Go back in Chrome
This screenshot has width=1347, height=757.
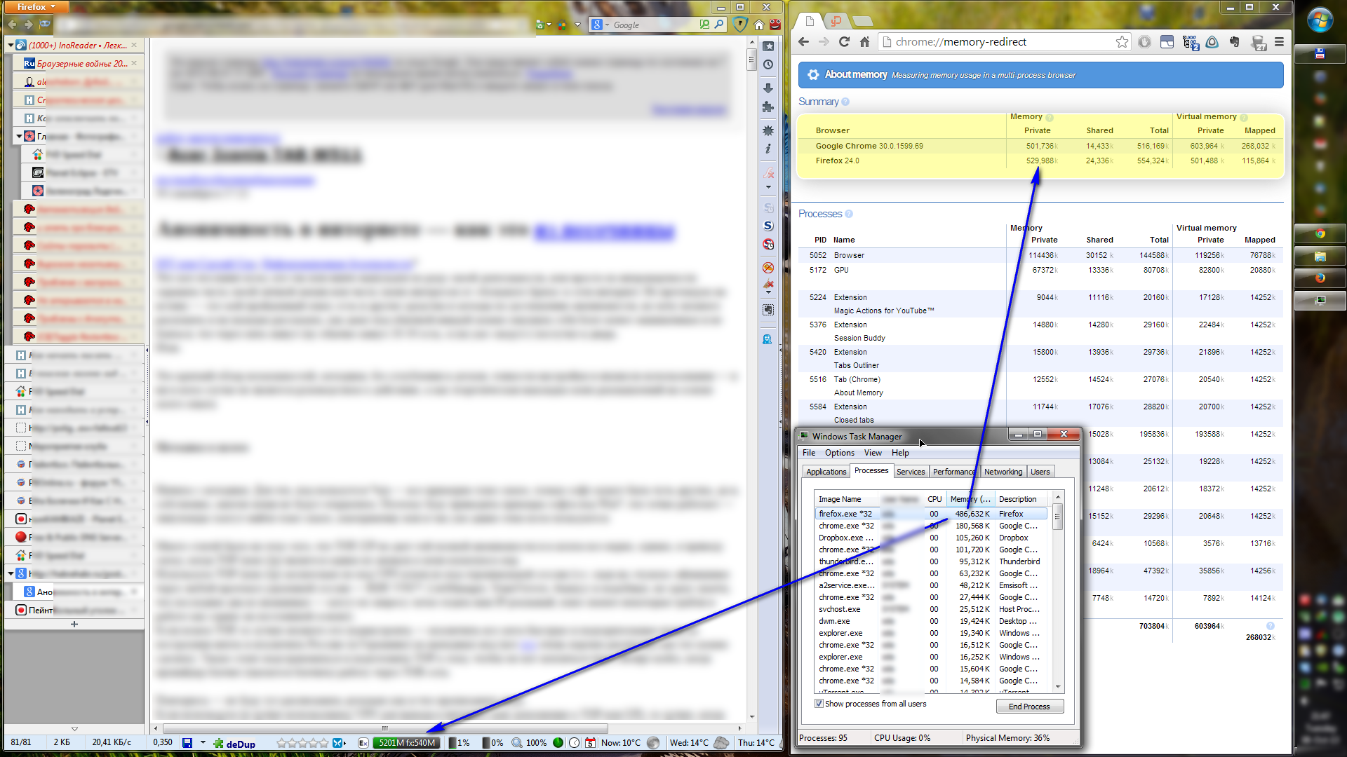click(x=804, y=42)
